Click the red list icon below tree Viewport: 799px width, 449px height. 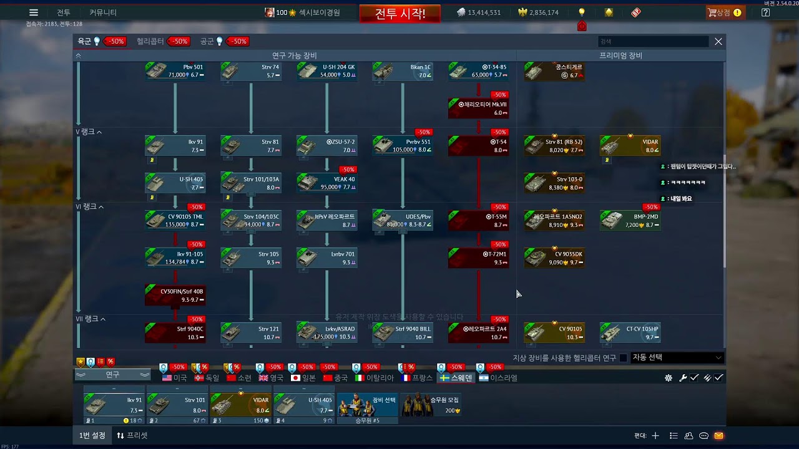click(x=100, y=362)
